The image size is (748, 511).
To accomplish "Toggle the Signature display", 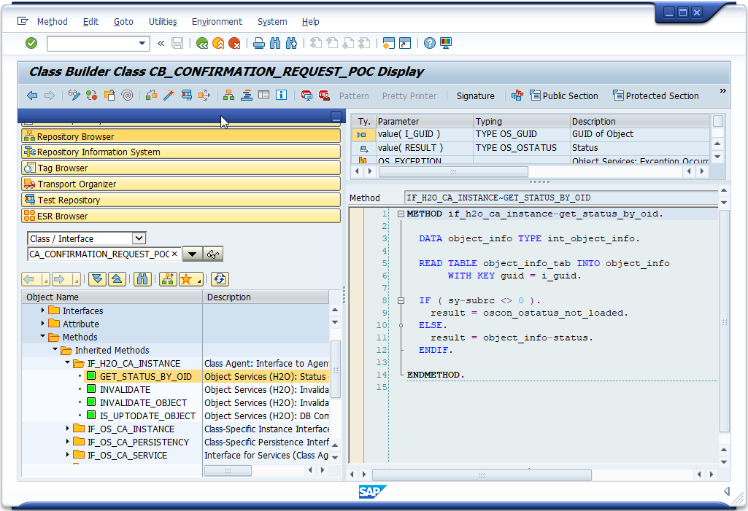I will 476,95.
